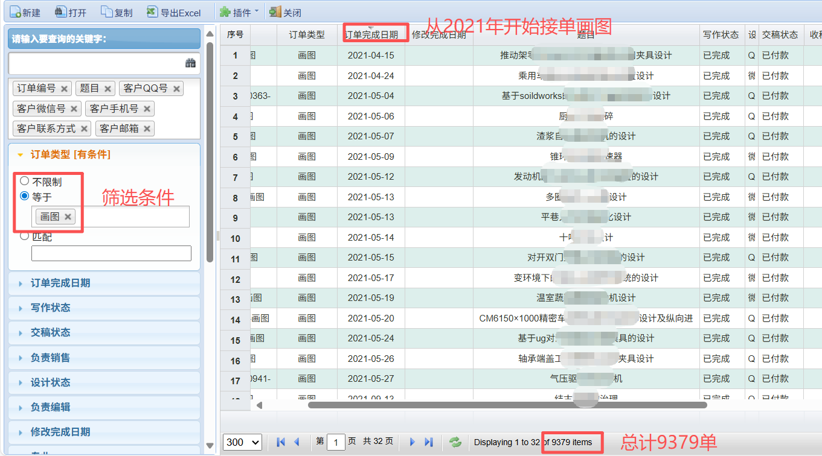The image size is (822, 456).
Task: Click the page number input field
Action: pos(336,442)
